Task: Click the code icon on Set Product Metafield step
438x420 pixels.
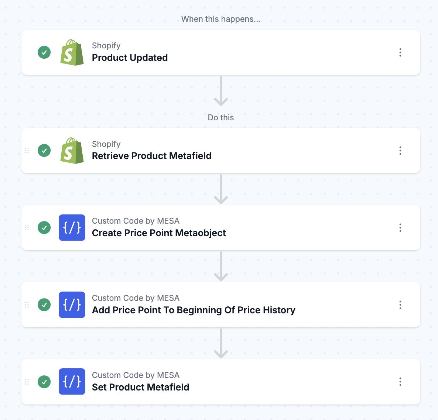Action: [72, 382]
